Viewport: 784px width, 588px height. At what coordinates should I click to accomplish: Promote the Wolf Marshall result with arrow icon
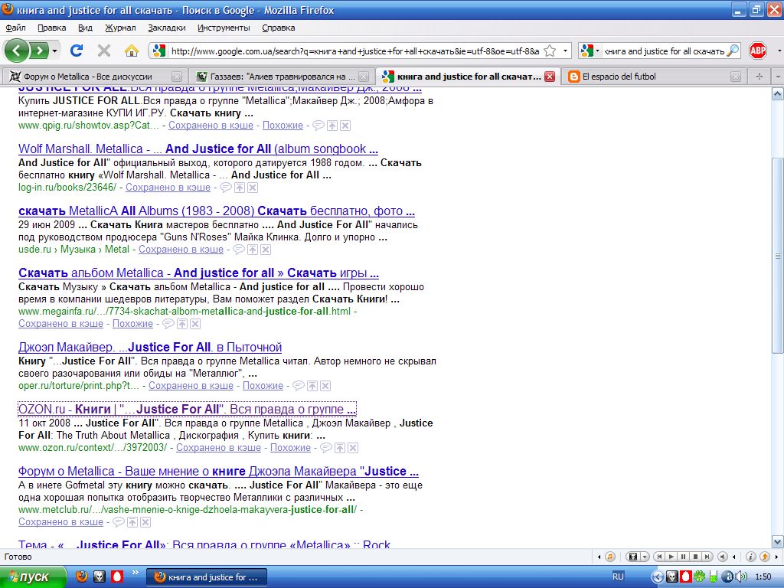[x=239, y=188]
